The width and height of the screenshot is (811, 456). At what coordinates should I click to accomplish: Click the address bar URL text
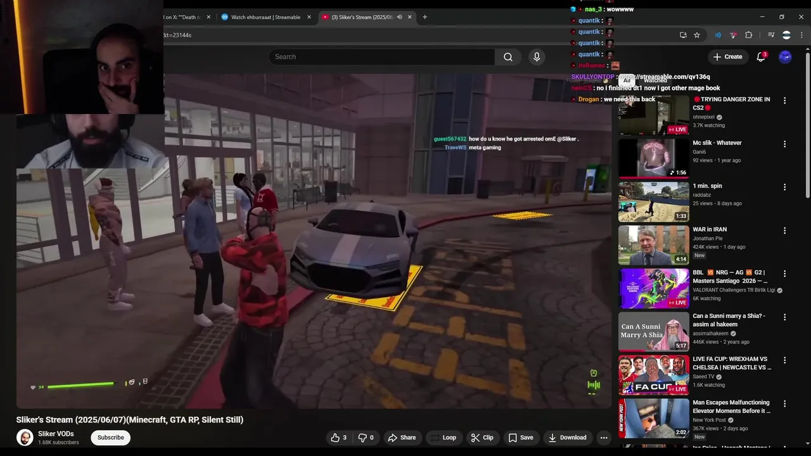[x=177, y=35]
